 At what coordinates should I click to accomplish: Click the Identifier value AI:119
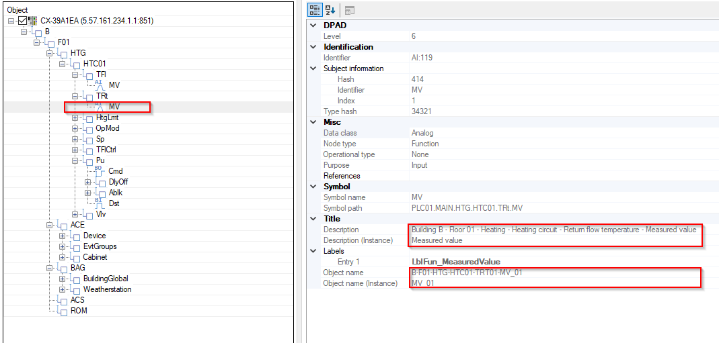[422, 58]
